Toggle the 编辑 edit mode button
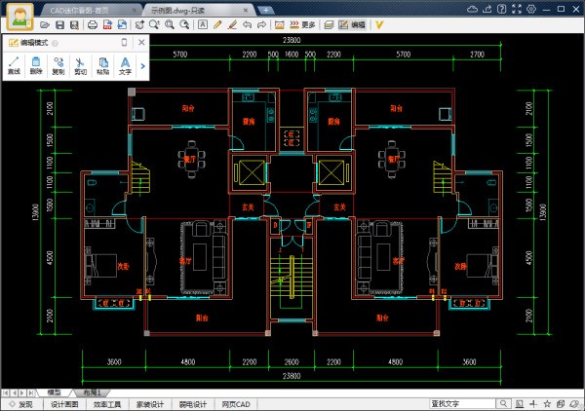The height and width of the screenshot is (411, 585). [353, 23]
